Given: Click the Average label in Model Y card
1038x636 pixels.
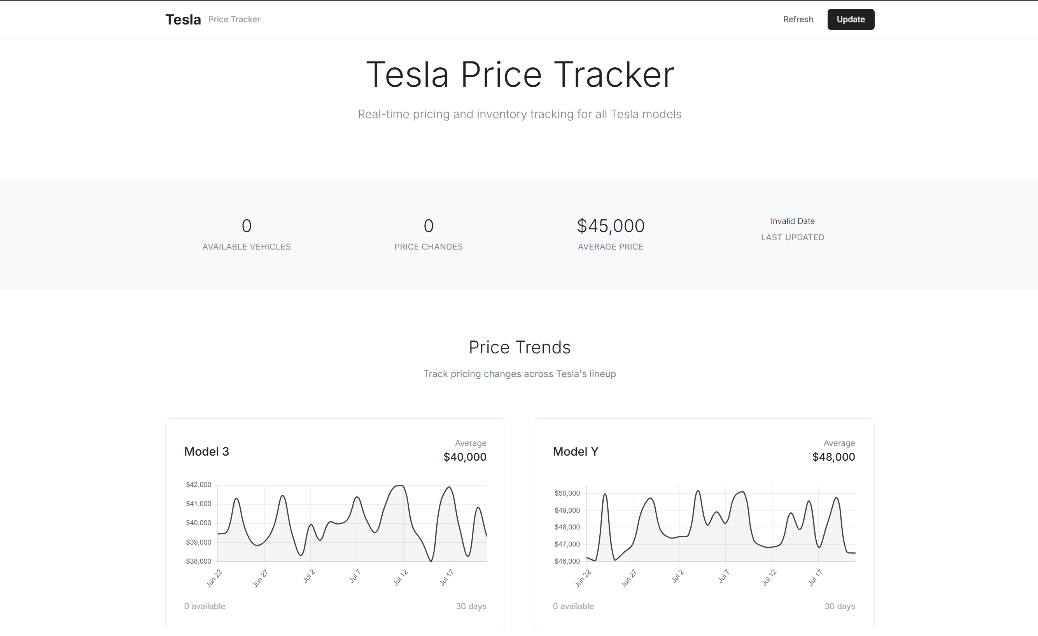Looking at the screenshot, I should click(x=839, y=443).
